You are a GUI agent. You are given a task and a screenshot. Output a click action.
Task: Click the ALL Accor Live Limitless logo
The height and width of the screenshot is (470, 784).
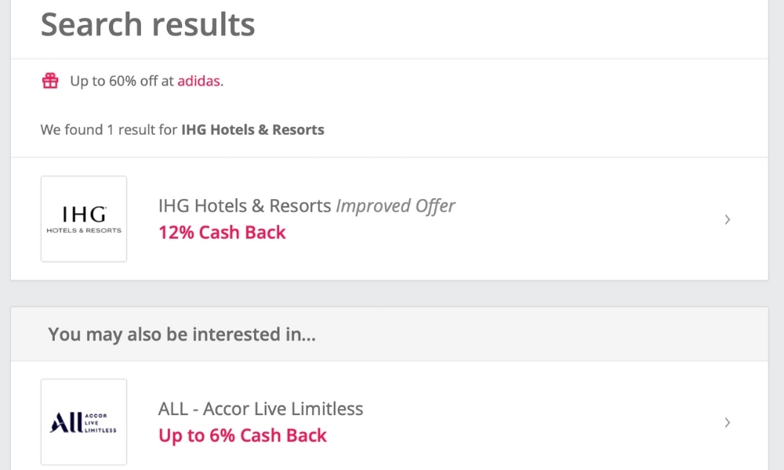coord(83,421)
